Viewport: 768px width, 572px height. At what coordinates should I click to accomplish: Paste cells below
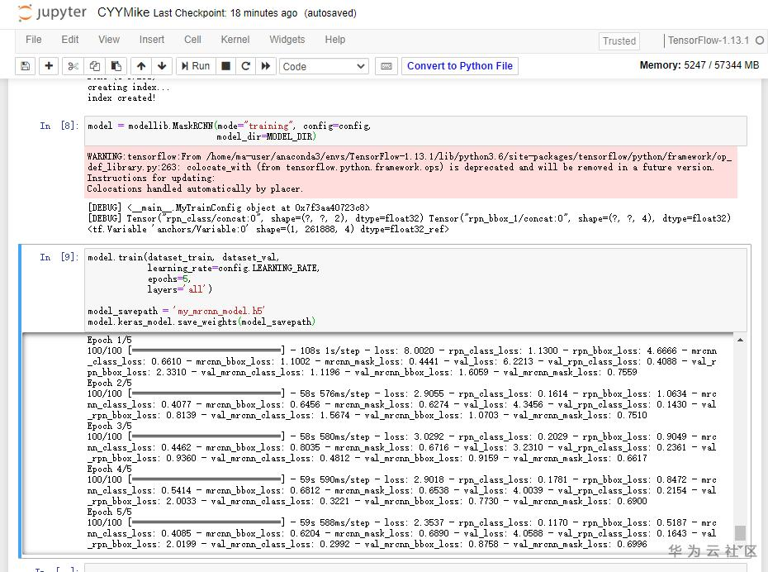coord(116,66)
